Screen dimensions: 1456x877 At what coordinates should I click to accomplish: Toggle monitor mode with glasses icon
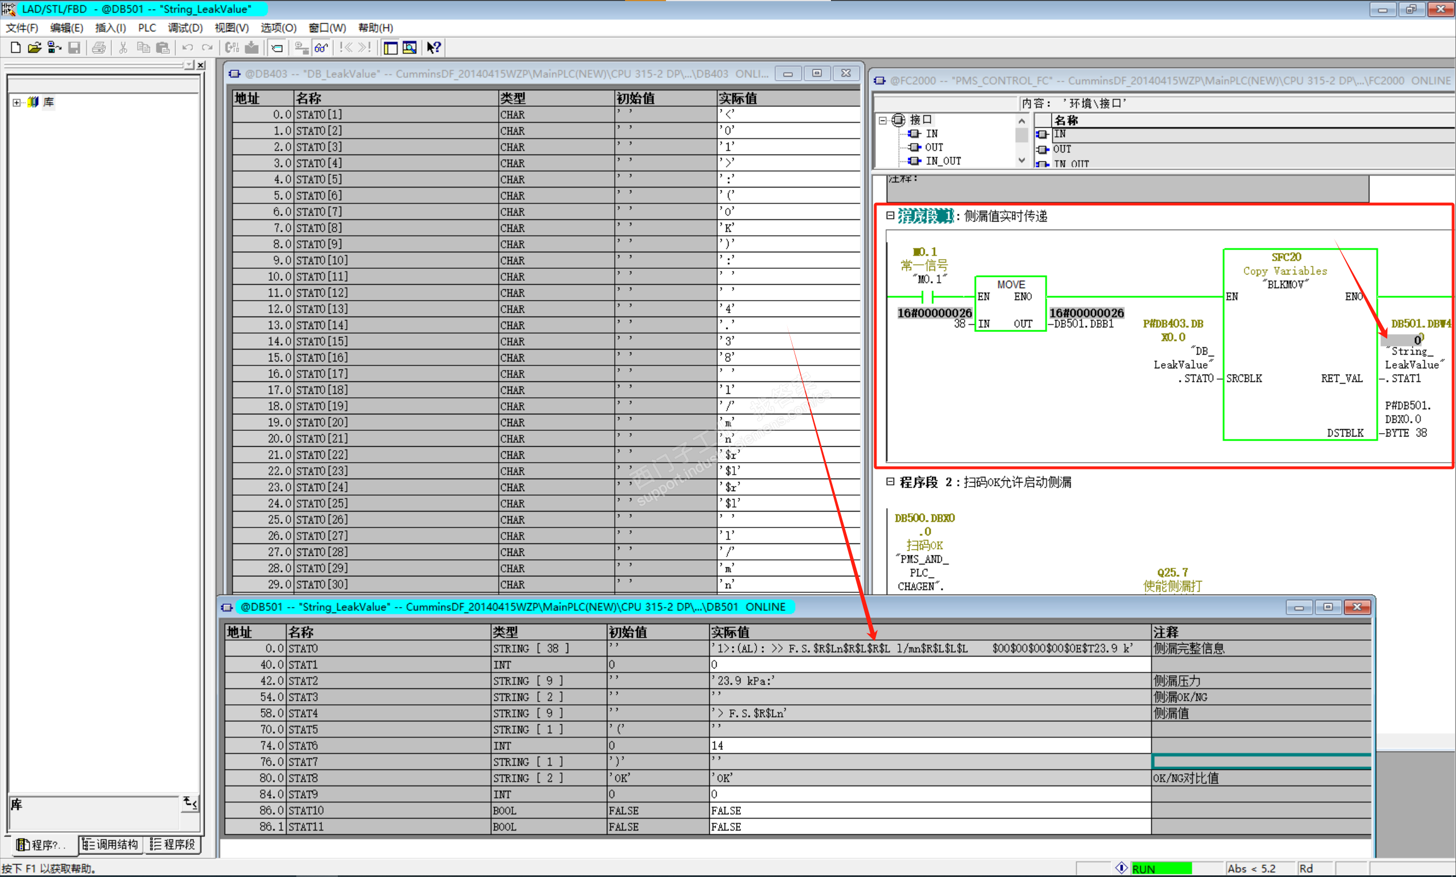[x=321, y=48]
